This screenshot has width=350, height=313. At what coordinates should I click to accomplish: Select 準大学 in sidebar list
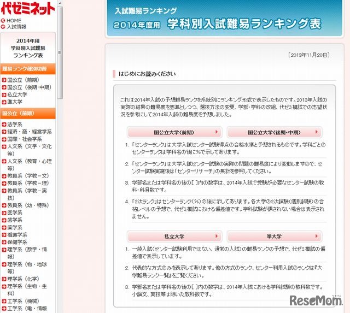point(15,102)
